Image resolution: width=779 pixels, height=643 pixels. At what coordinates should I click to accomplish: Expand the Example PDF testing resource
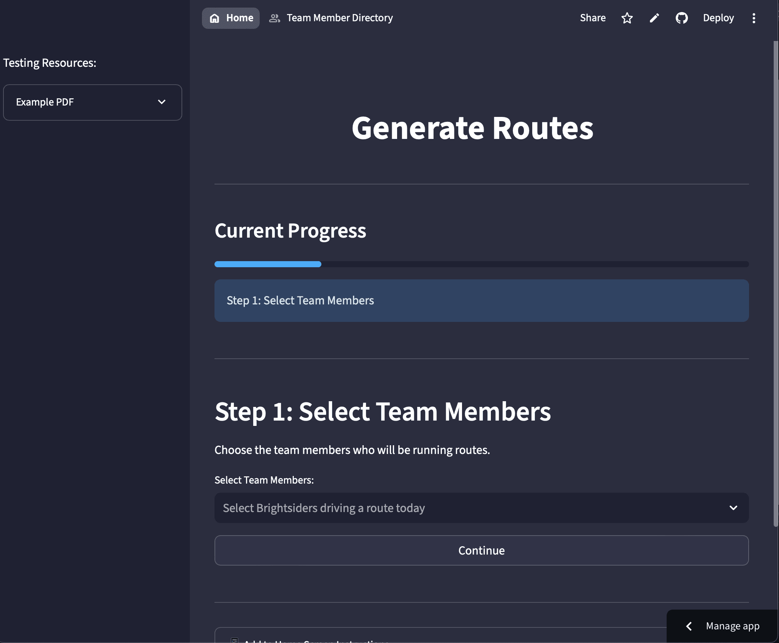coord(92,102)
